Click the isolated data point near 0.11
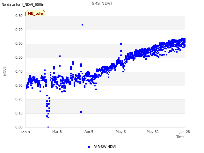This screenshot has width=204, height=153. point(81,112)
